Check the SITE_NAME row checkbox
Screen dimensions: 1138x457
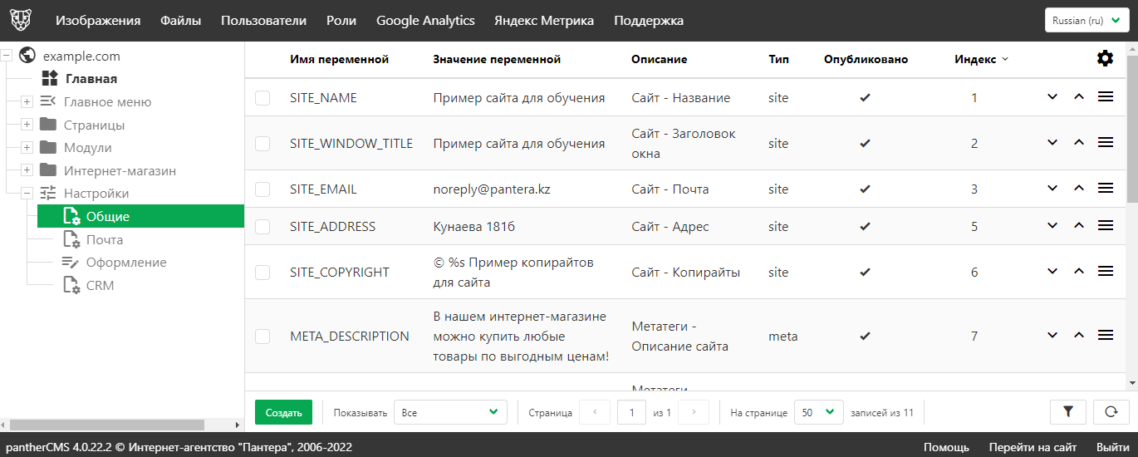262,98
